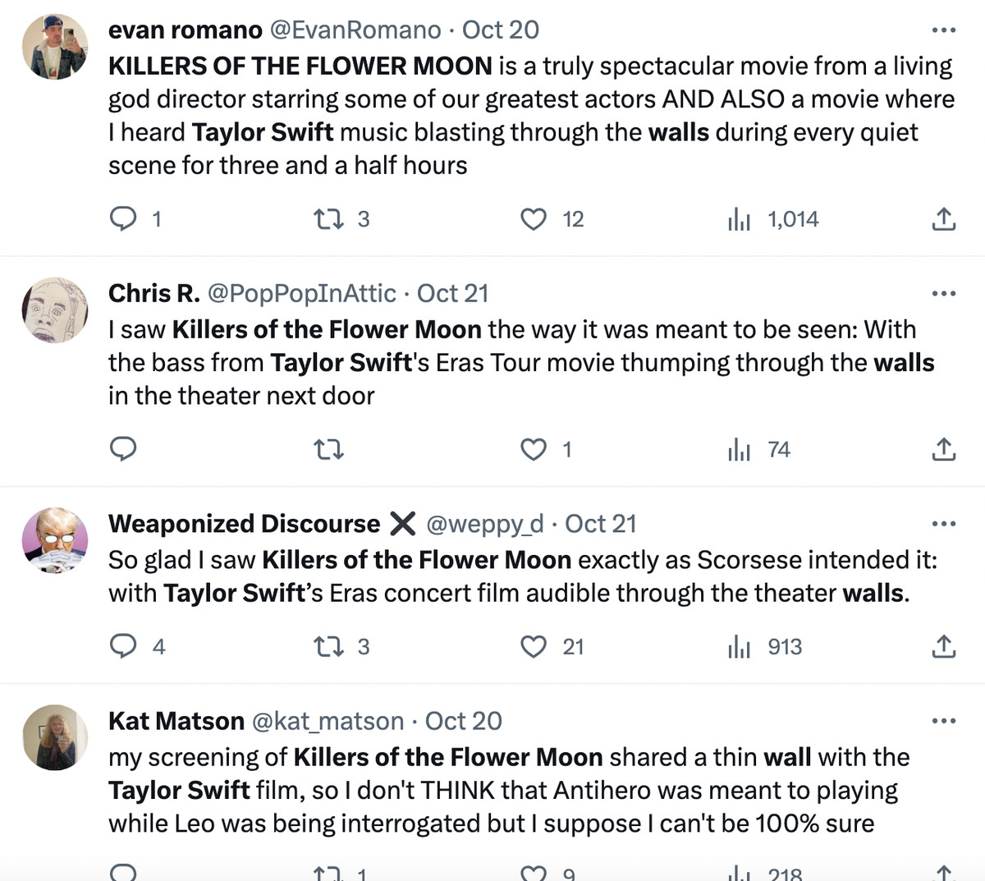Open @EvanRomano profile handle link
Screen dimensions: 985x881
(355, 30)
